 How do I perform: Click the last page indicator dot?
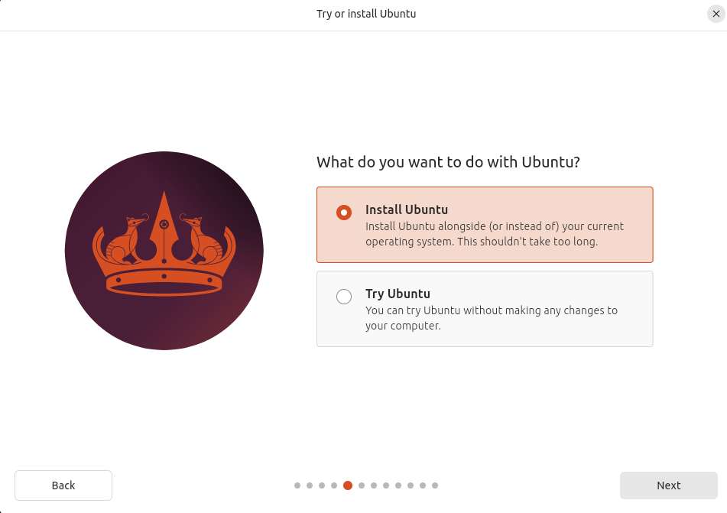point(434,485)
